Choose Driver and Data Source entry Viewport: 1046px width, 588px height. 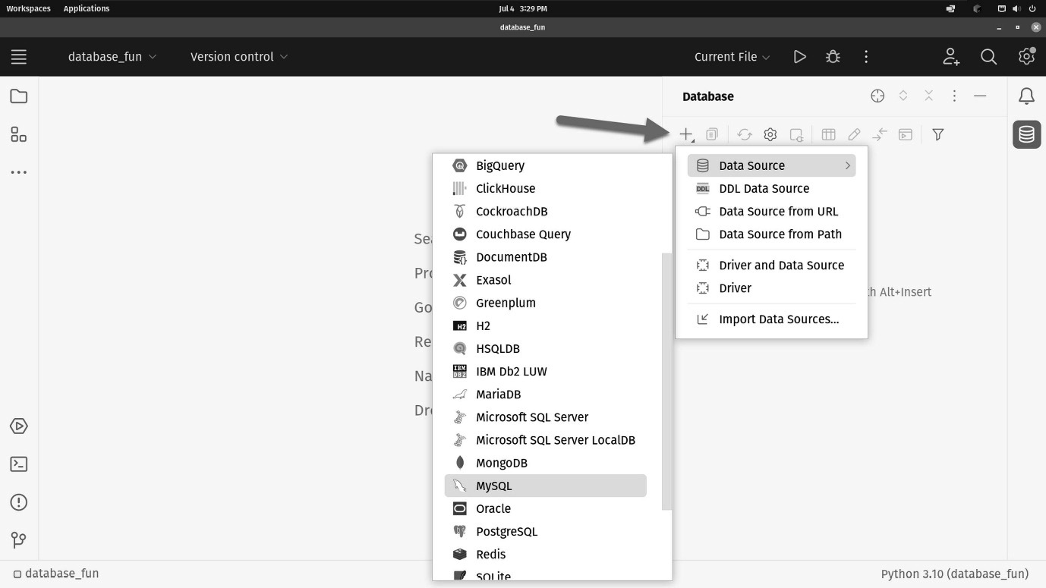(771, 265)
